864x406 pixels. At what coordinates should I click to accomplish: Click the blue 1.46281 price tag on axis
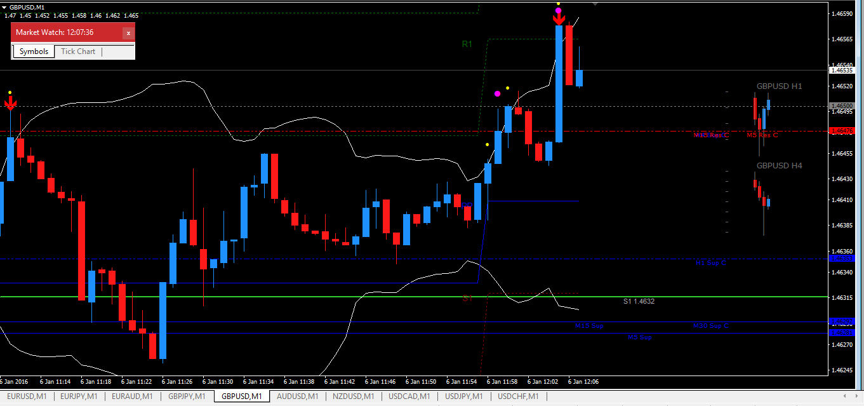point(843,332)
